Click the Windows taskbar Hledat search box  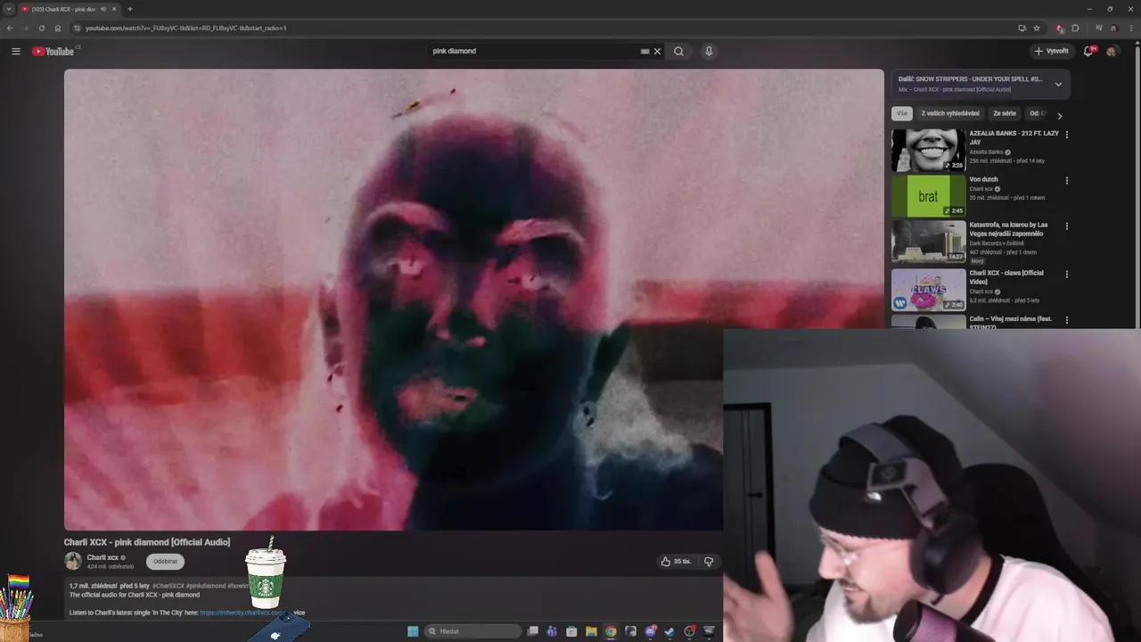pos(472,631)
